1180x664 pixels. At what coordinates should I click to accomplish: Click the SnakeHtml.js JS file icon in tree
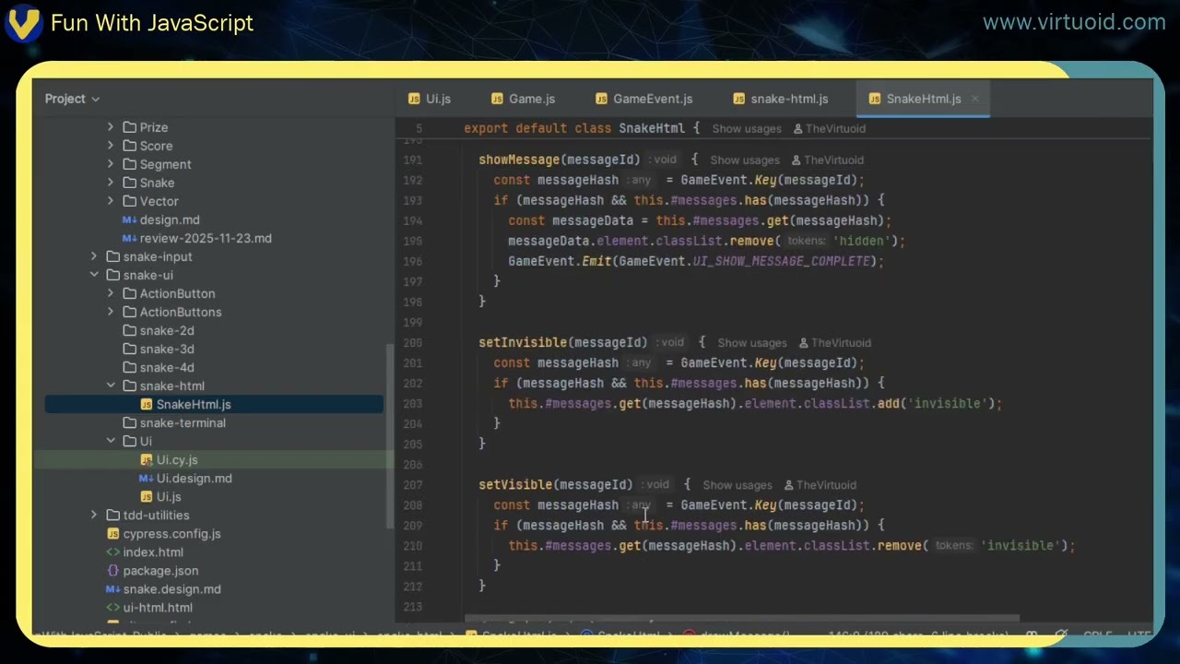pyautogui.click(x=147, y=404)
